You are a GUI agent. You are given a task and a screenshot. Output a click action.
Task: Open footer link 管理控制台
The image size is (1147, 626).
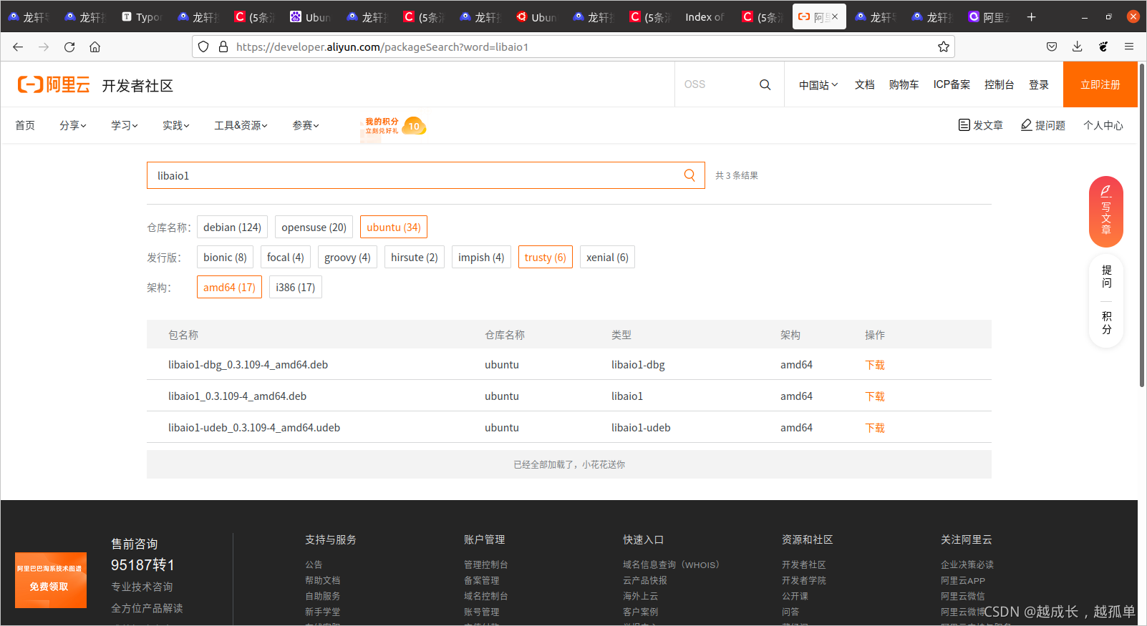click(x=486, y=564)
